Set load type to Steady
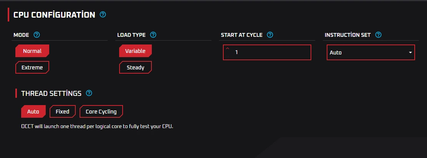This screenshot has height=158, width=427. click(135, 67)
